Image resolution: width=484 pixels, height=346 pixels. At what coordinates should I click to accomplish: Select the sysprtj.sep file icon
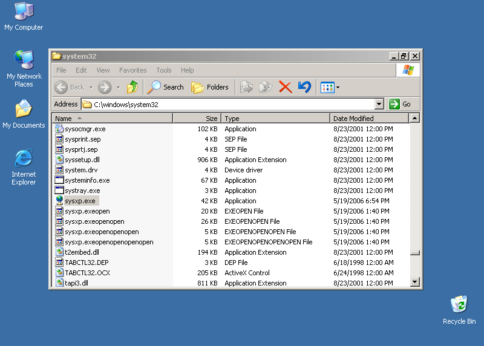pyautogui.click(x=59, y=149)
